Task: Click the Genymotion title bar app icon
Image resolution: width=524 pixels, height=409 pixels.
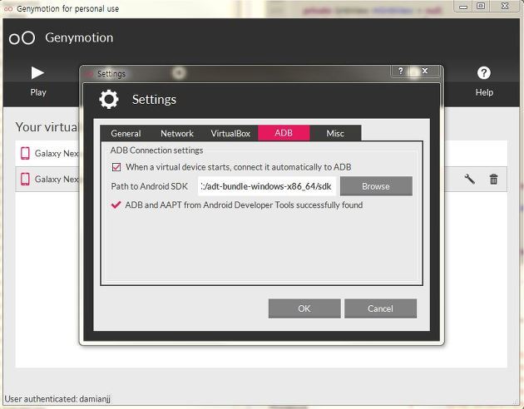Action: coord(8,8)
